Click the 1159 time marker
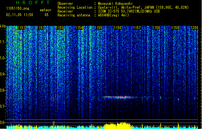This screenshot has height=129, width=202. 175,28
